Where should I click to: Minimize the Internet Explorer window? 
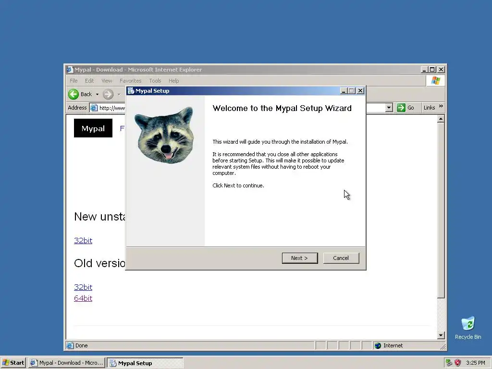point(425,69)
